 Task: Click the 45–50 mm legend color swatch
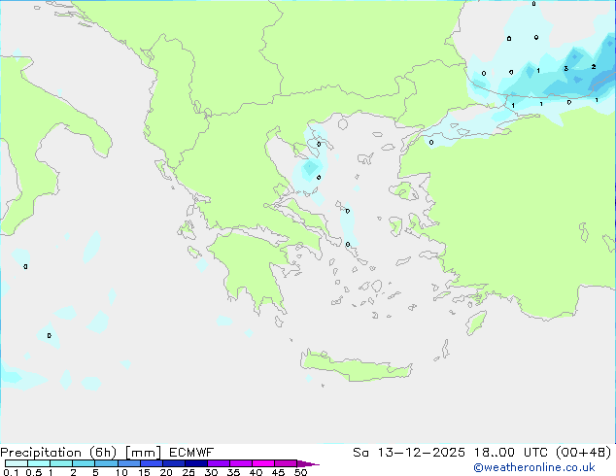click(x=286, y=463)
